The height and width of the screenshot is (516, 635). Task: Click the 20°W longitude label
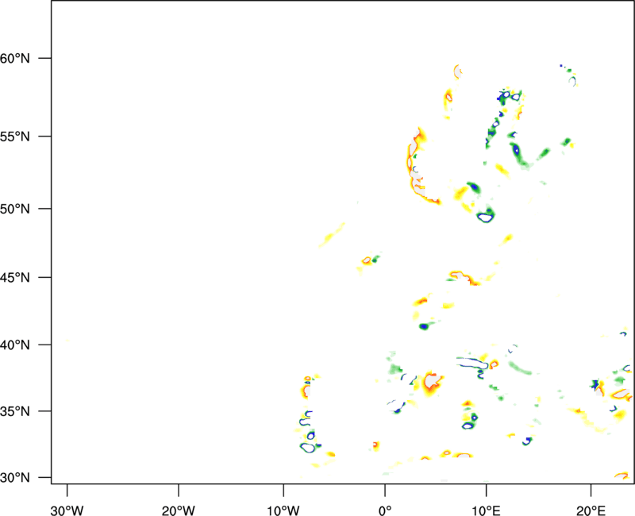tap(178, 510)
